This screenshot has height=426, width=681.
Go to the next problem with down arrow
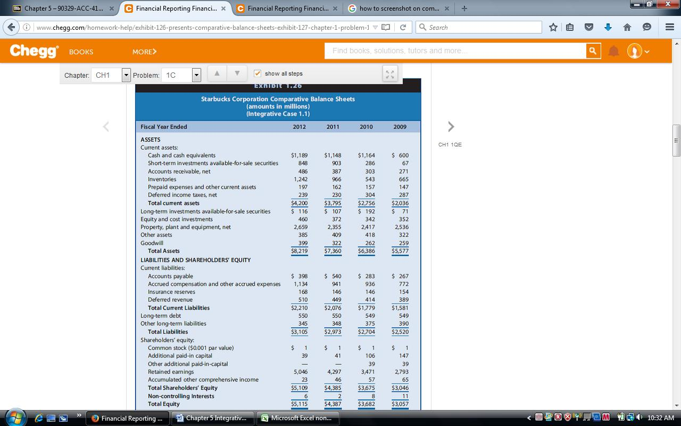tap(237, 73)
